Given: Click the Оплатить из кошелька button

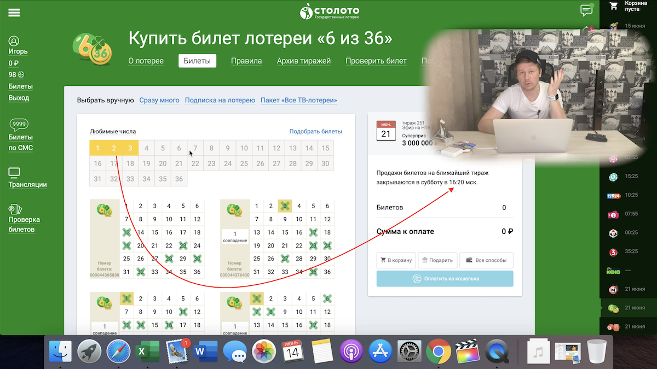Looking at the screenshot, I should 445,279.
